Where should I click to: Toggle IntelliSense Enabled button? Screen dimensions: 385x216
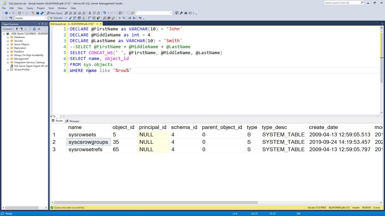pos(83,18)
